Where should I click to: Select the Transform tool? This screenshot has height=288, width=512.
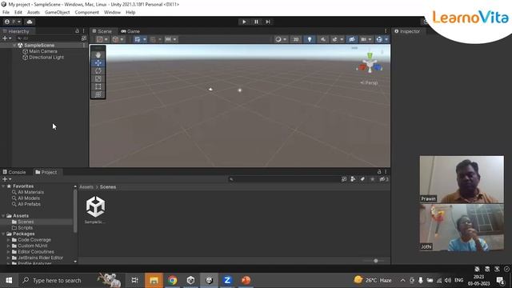pos(98,94)
